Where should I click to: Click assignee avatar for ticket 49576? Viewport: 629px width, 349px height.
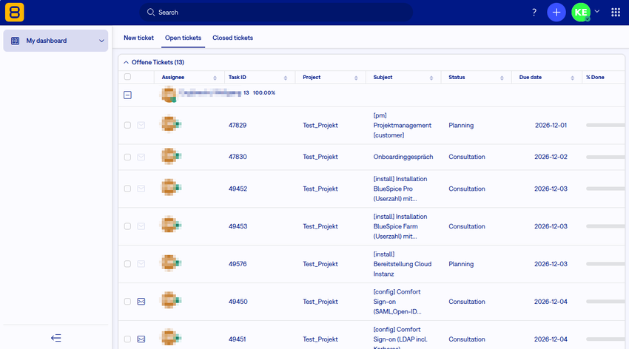tap(170, 262)
